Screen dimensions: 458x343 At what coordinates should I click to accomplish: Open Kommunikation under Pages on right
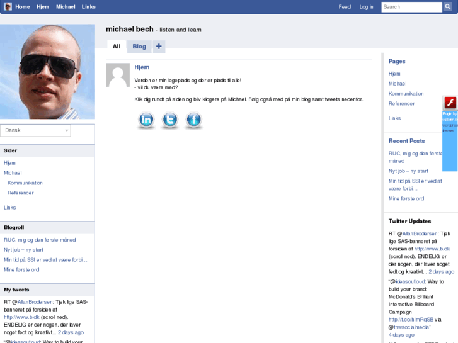(406, 93)
